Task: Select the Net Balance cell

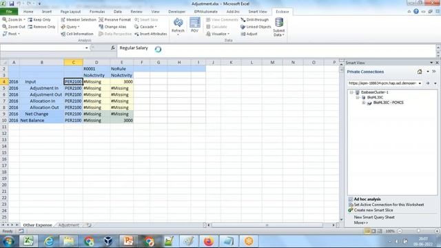Action: coord(41,121)
